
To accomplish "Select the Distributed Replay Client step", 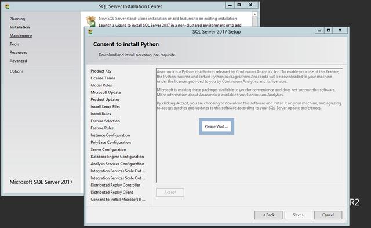I will coord(112,192).
